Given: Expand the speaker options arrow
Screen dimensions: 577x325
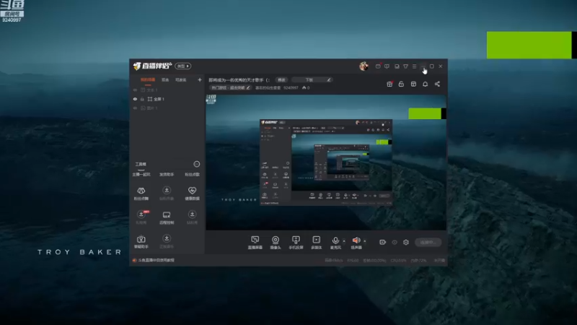Looking at the screenshot, I should tap(365, 241).
